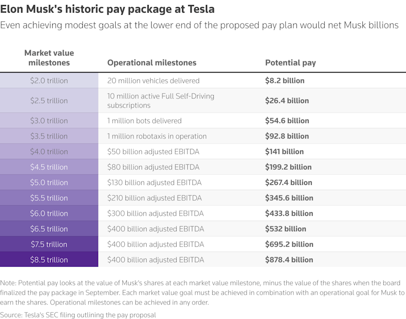Viewport: 406px width, 319px height.
Task: Click the $5.0 trillion market value cell
Action: (49, 182)
